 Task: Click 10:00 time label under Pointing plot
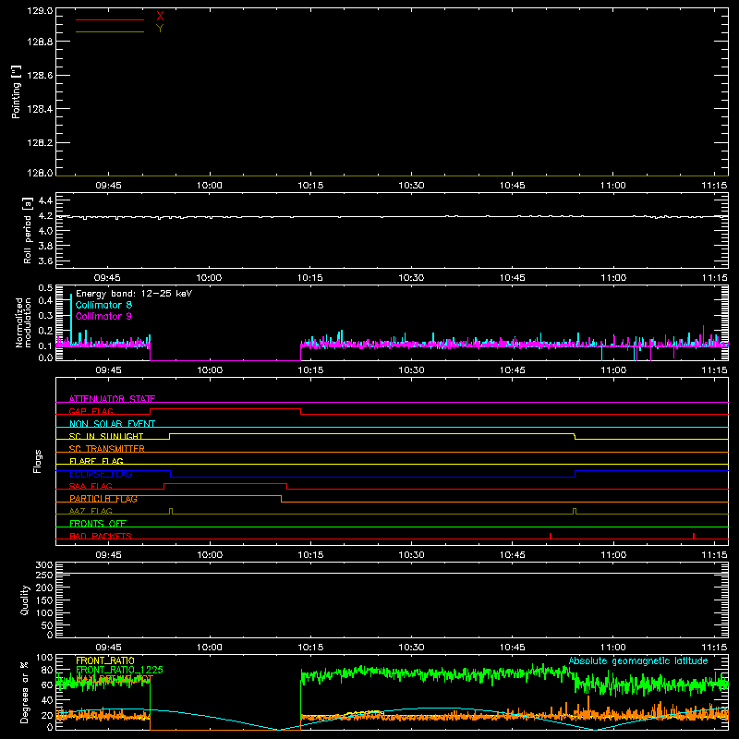point(210,186)
